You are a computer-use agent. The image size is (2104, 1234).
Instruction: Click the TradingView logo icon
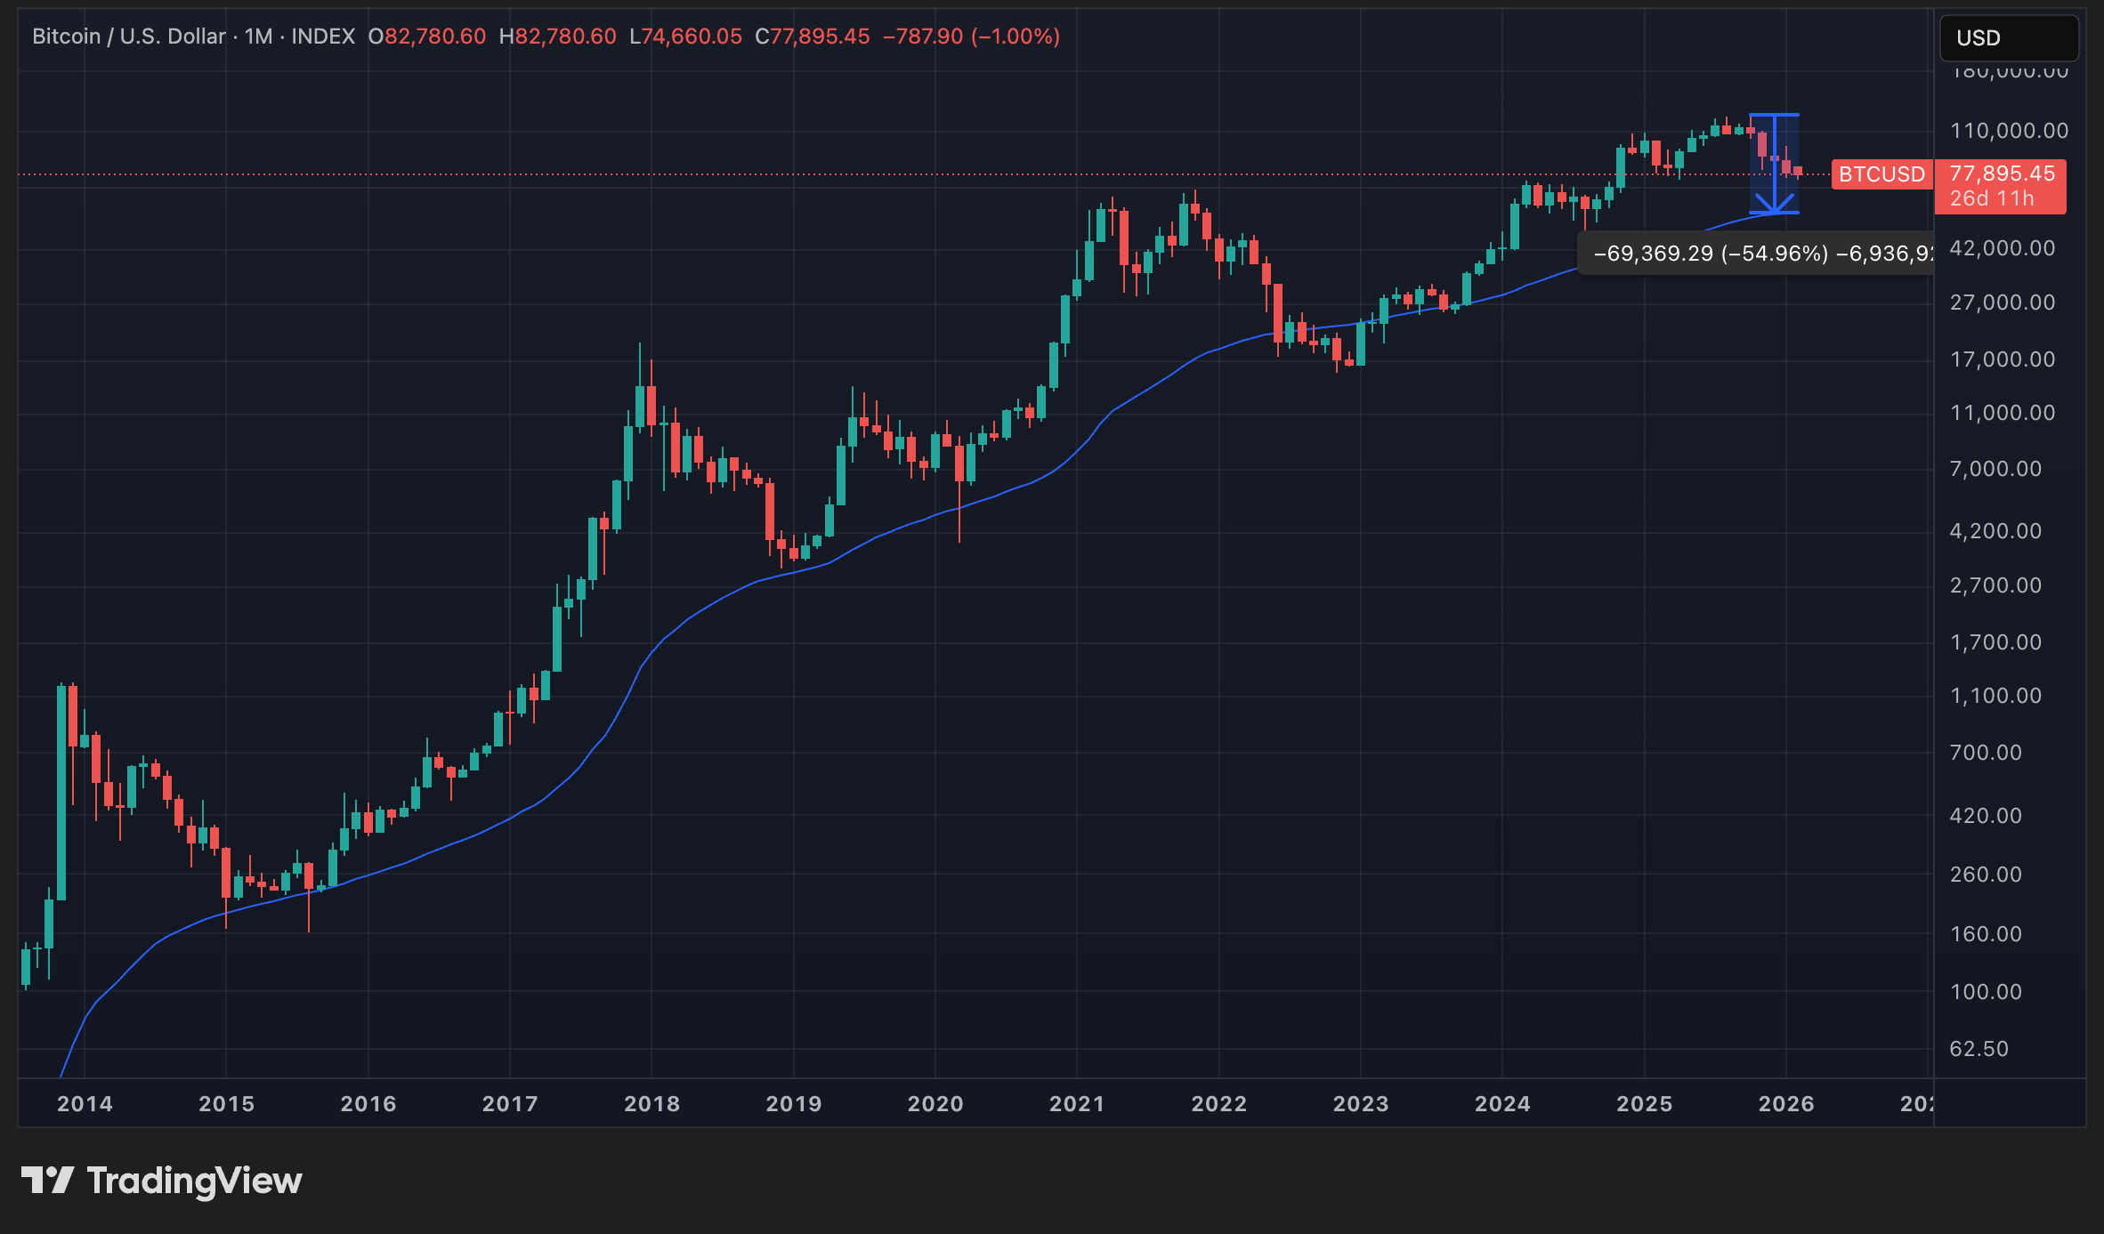point(47,1181)
